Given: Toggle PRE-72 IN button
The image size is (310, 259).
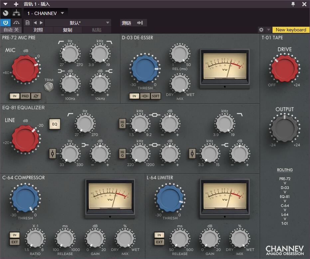Looking at the screenshot, I should point(15,96).
